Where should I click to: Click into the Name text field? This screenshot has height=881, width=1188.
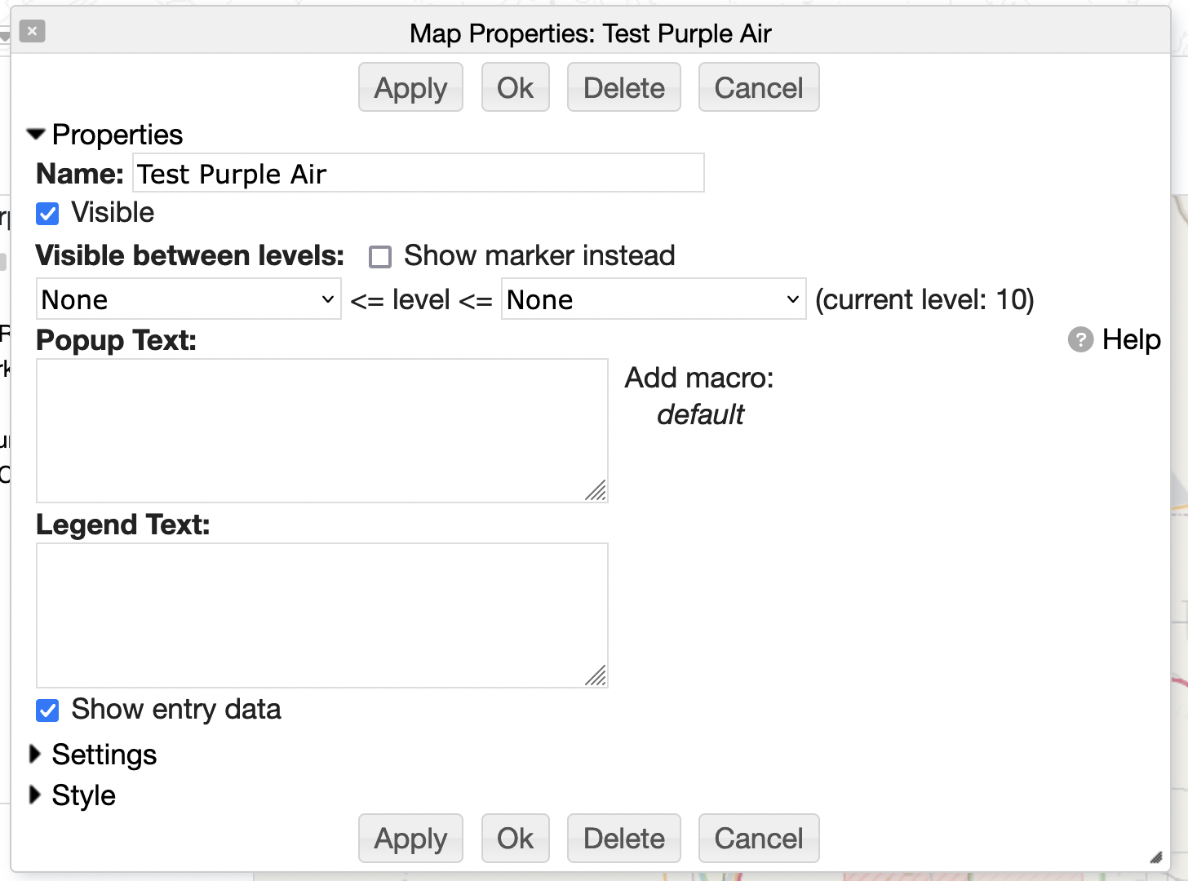click(419, 173)
